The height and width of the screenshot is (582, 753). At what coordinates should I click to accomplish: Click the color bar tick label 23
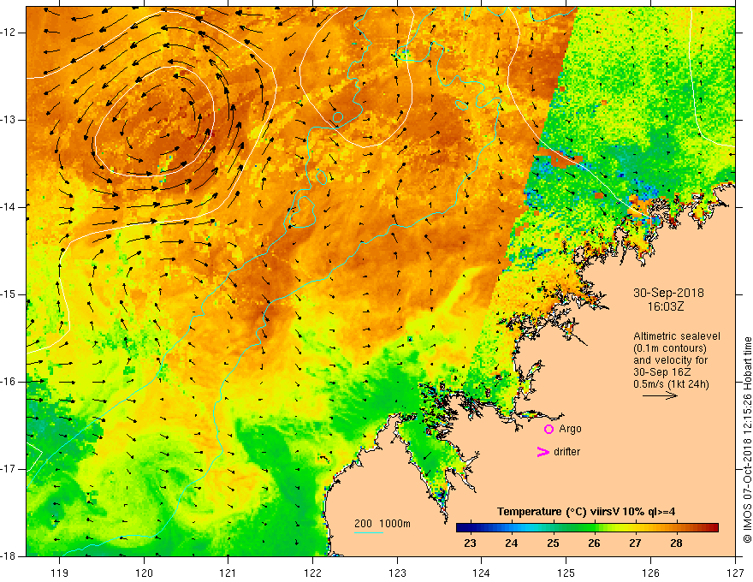470,543
